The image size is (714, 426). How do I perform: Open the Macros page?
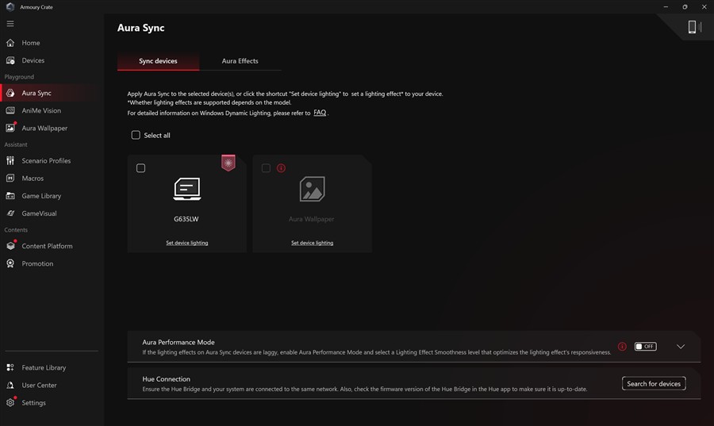point(33,178)
